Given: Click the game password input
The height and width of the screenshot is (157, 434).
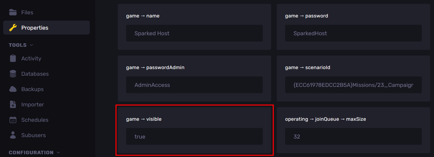Looking at the screenshot, I should point(353,33).
